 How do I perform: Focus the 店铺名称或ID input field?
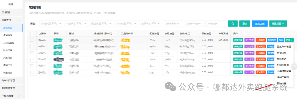coord(173,24)
